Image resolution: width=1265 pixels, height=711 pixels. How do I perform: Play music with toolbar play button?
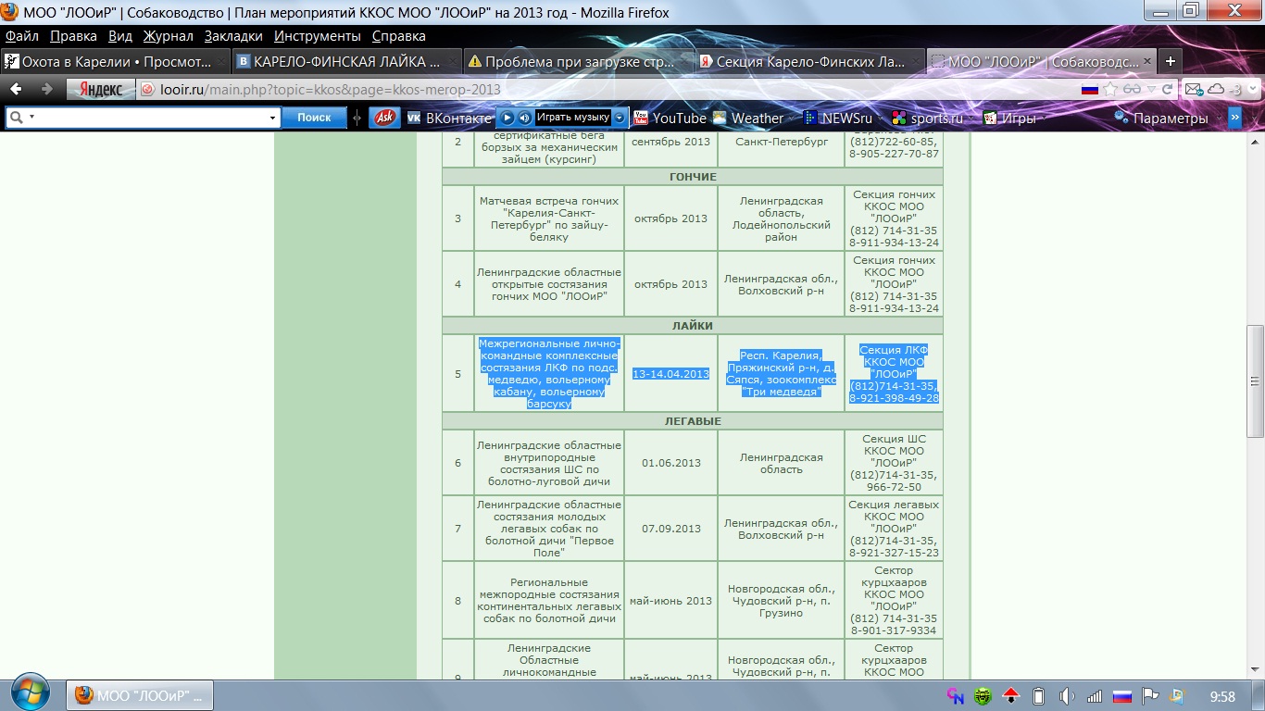pos(508,118)
